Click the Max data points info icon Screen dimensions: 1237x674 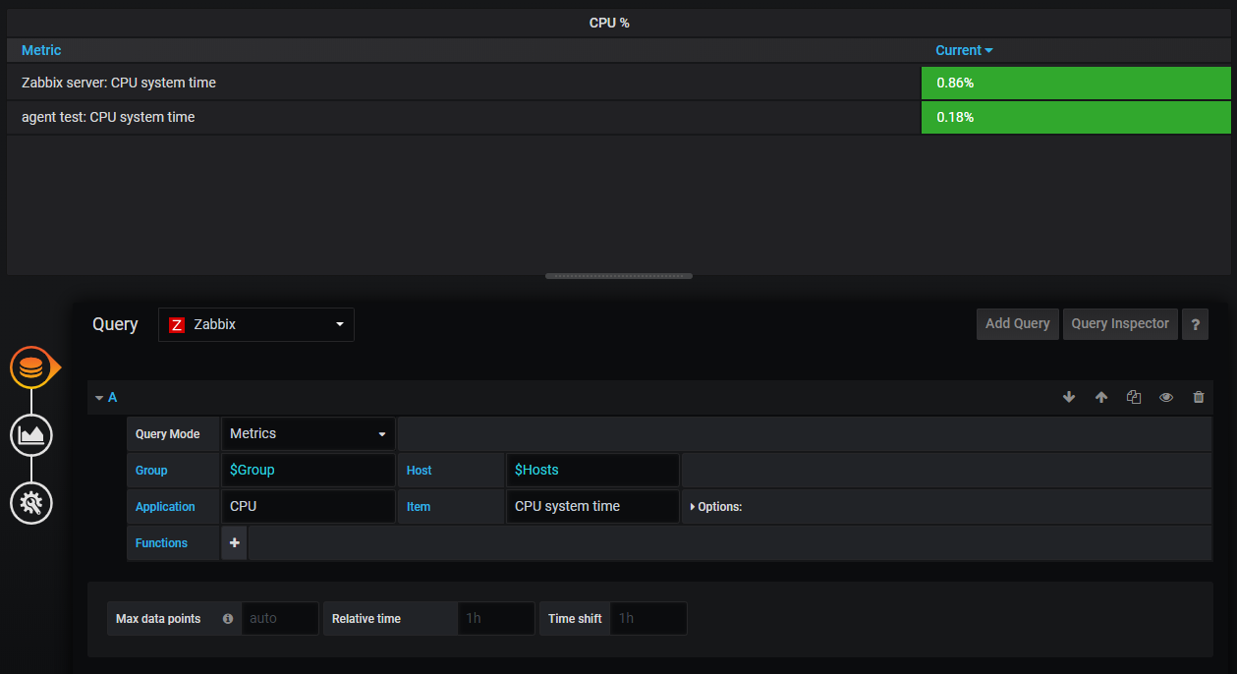tap(228, 619)
